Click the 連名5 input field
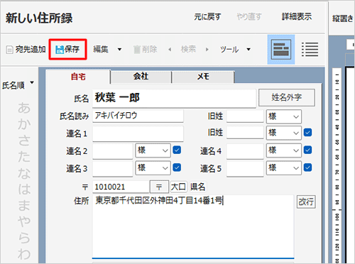 coord(245,169)
